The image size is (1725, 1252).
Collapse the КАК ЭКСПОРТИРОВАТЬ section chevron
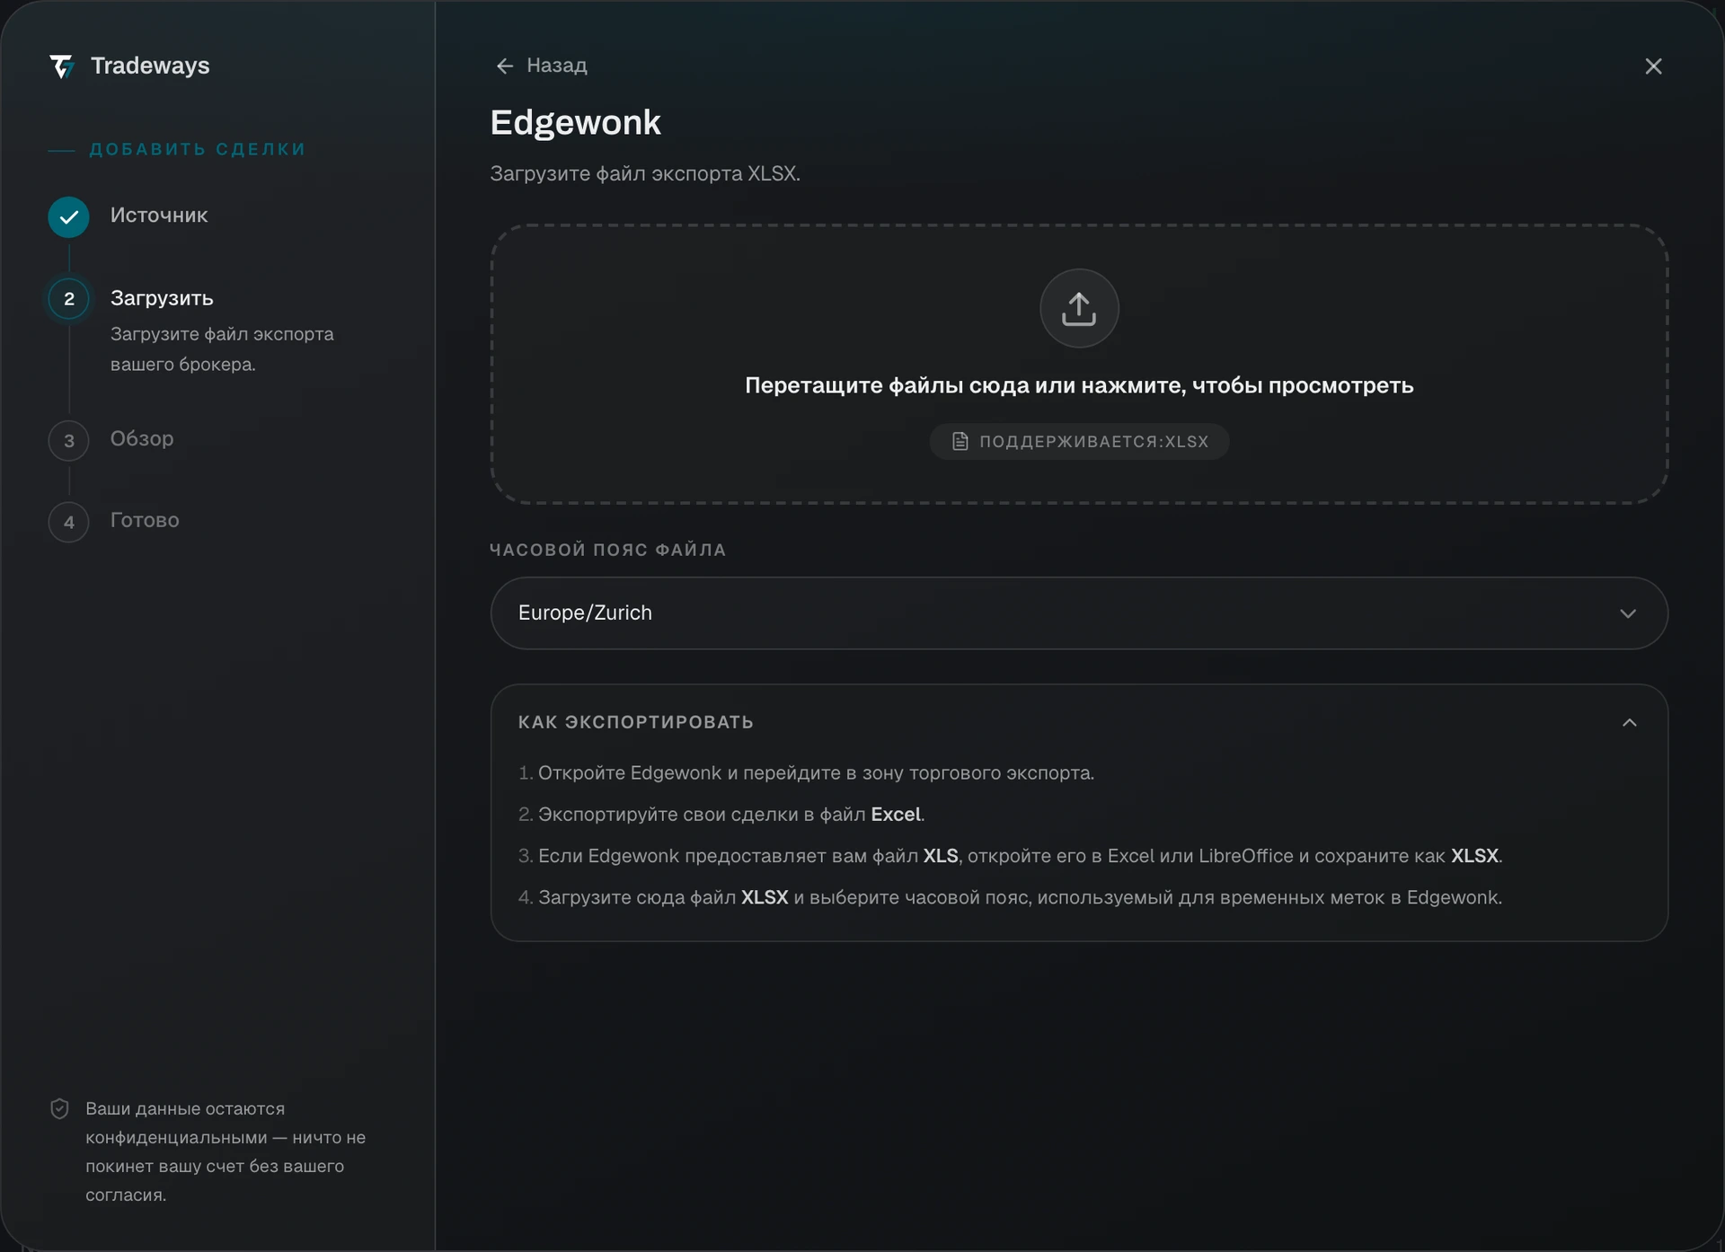pos(1630,722)
